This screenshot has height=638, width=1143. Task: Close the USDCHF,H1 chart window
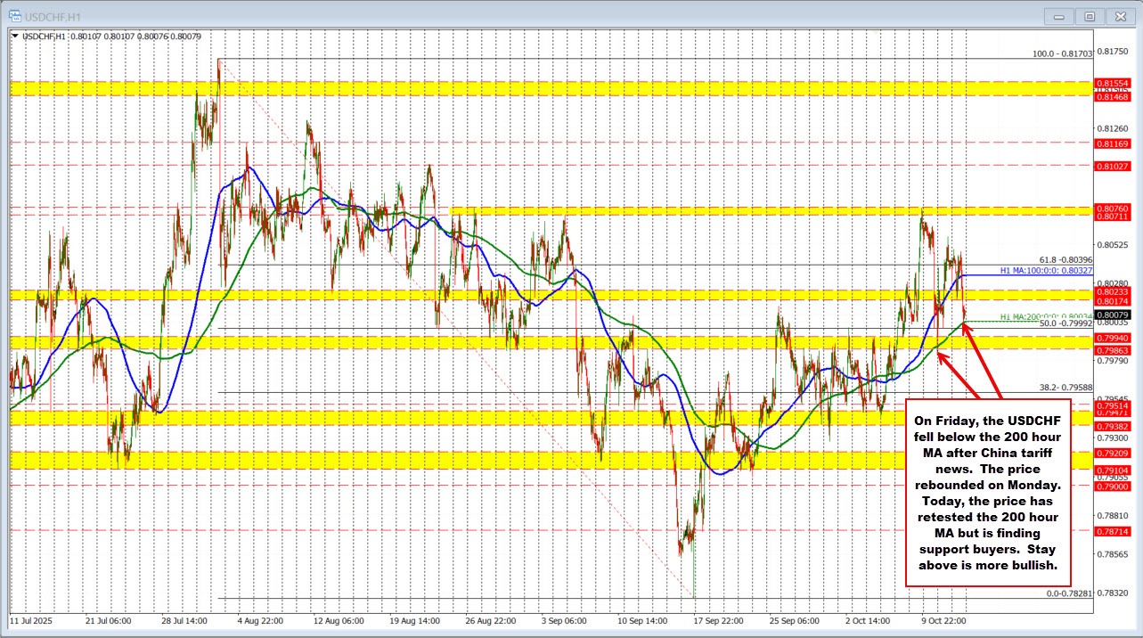click(x=1116, y=15)
